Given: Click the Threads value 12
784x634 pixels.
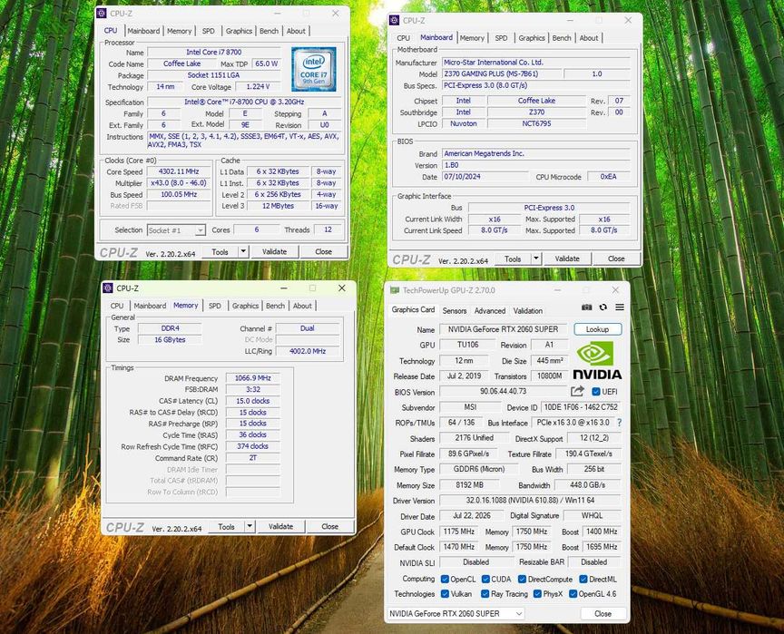Looking at the screenshot, I should (328, 229).
